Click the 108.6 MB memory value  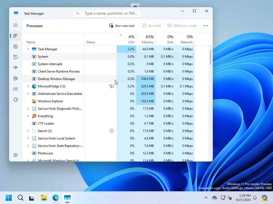(147, 79)
